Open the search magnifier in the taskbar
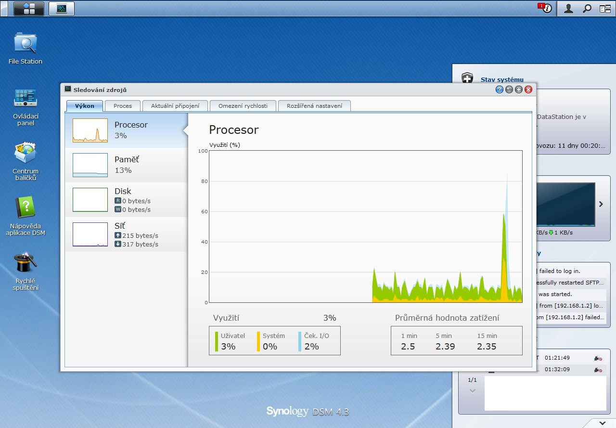This screenshot has height=428, width=616. [587, 9]
